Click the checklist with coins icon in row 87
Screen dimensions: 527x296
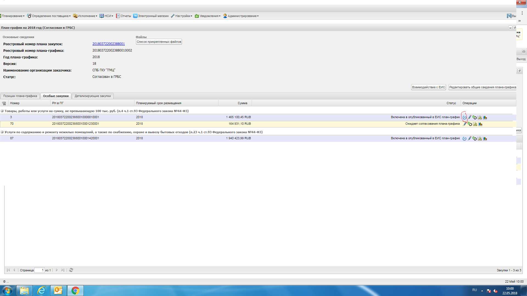[480, 138]
